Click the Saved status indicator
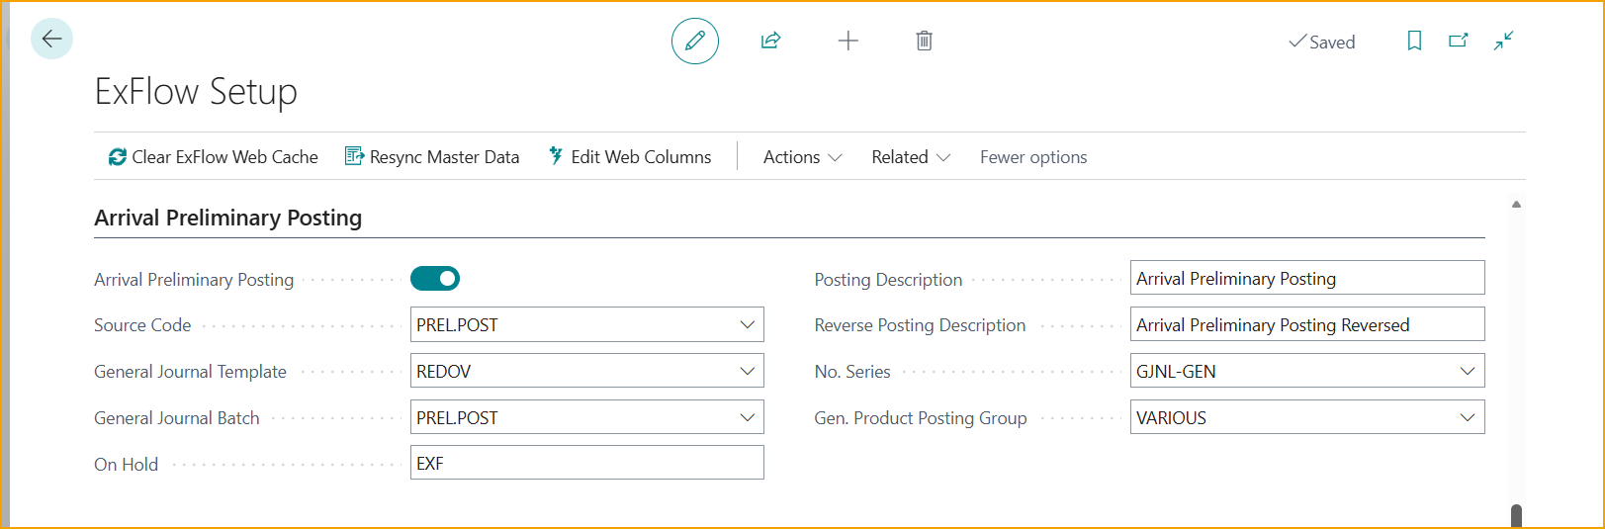1605x529 pixels. tap(1322, 42)
